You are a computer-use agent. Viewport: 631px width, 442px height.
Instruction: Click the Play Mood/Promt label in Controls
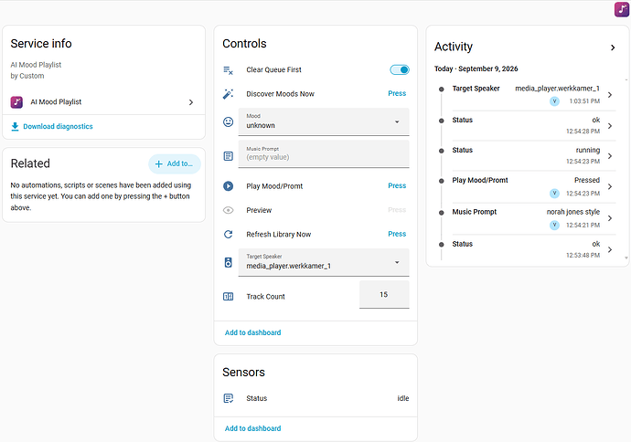point(274,186)
